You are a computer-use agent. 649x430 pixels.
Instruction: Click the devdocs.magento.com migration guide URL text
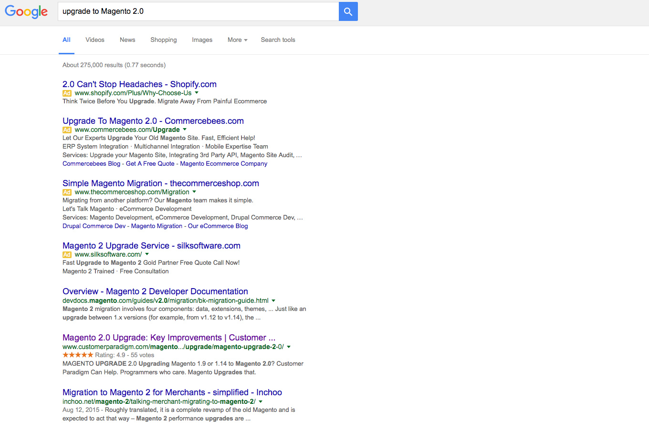click(x=166, y=301)
